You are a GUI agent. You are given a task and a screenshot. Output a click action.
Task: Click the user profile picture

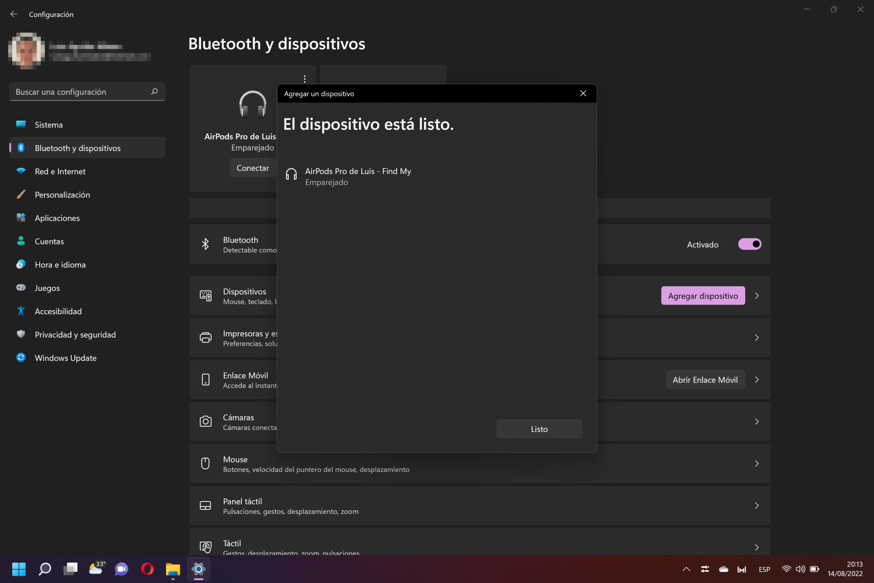[x=26, y=51]
